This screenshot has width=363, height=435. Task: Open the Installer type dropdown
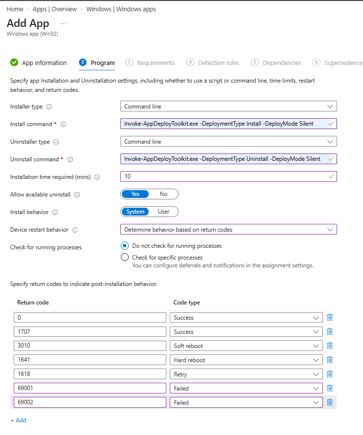pyautogui.click(x=228, y=106)
